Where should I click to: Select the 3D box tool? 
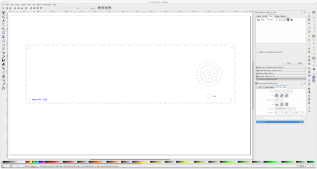(3, 37)
